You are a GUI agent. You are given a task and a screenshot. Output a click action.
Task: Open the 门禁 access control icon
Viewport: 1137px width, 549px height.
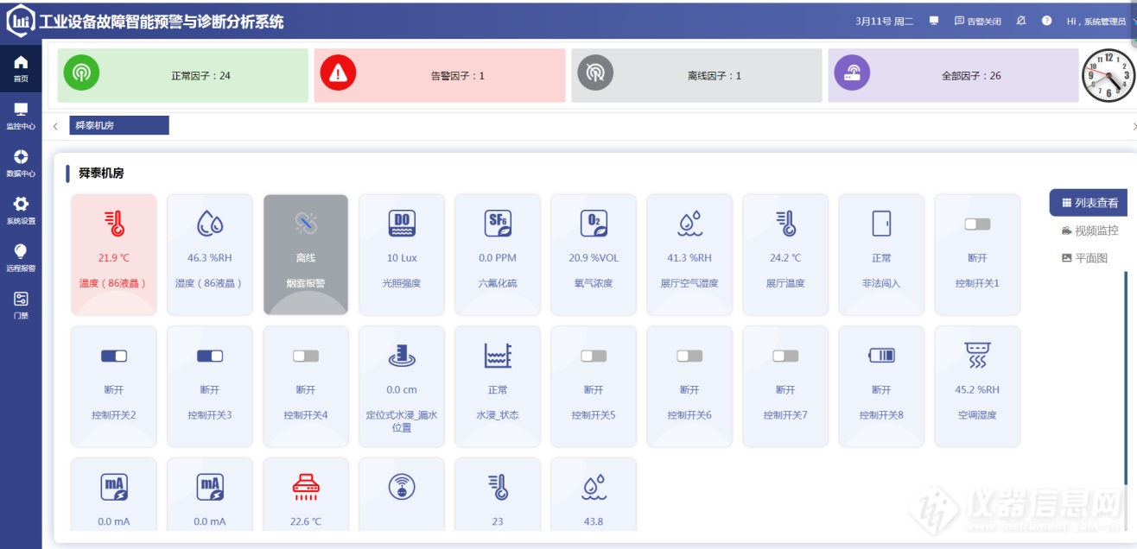tap(21, 300)
